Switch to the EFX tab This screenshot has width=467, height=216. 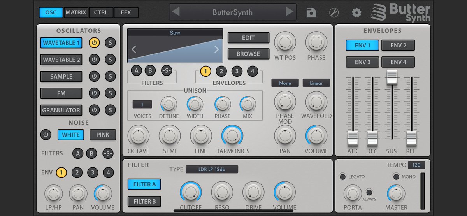126,12
